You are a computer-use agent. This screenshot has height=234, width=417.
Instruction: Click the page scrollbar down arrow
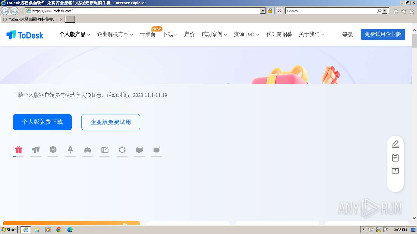click(414, 218)
